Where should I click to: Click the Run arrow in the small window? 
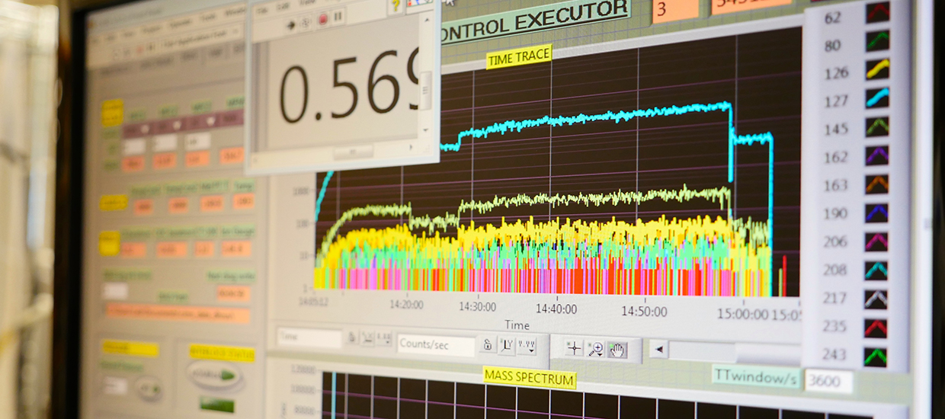(x=290, y=24)
